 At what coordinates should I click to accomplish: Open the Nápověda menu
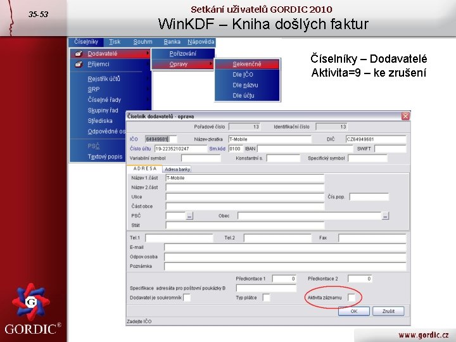tap(201, 42)
